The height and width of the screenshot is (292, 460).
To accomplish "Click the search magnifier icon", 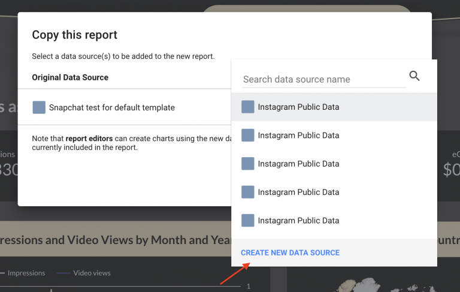I will pos(414,76).
